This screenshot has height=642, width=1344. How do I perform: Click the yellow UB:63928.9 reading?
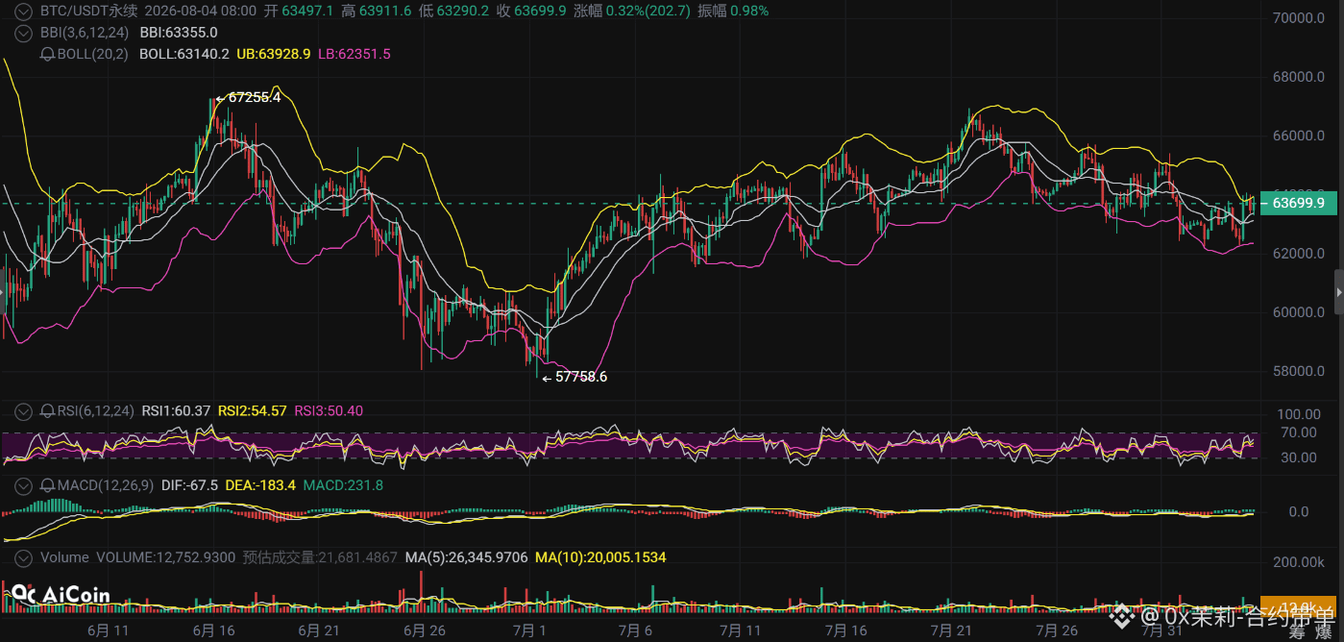(273, 55)
